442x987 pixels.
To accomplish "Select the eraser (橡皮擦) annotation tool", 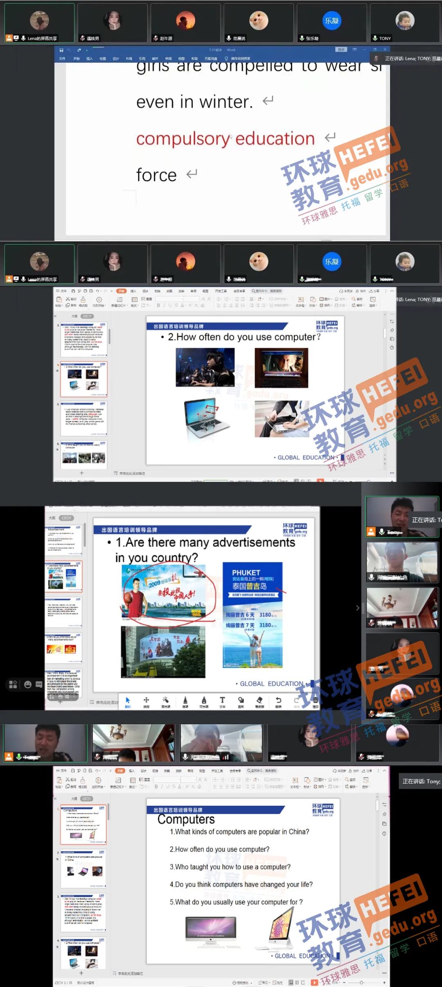I will pyautogui.click(x=259, y=702).
